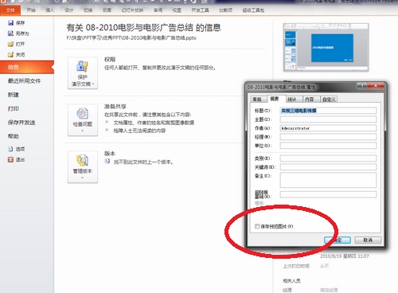
Task: Open the Protect Presentation dropdown button
Action: 83,73
